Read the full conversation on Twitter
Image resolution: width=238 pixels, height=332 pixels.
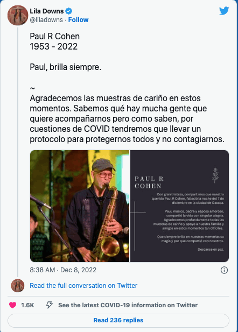pyautogui.click(x=83, y=285)
